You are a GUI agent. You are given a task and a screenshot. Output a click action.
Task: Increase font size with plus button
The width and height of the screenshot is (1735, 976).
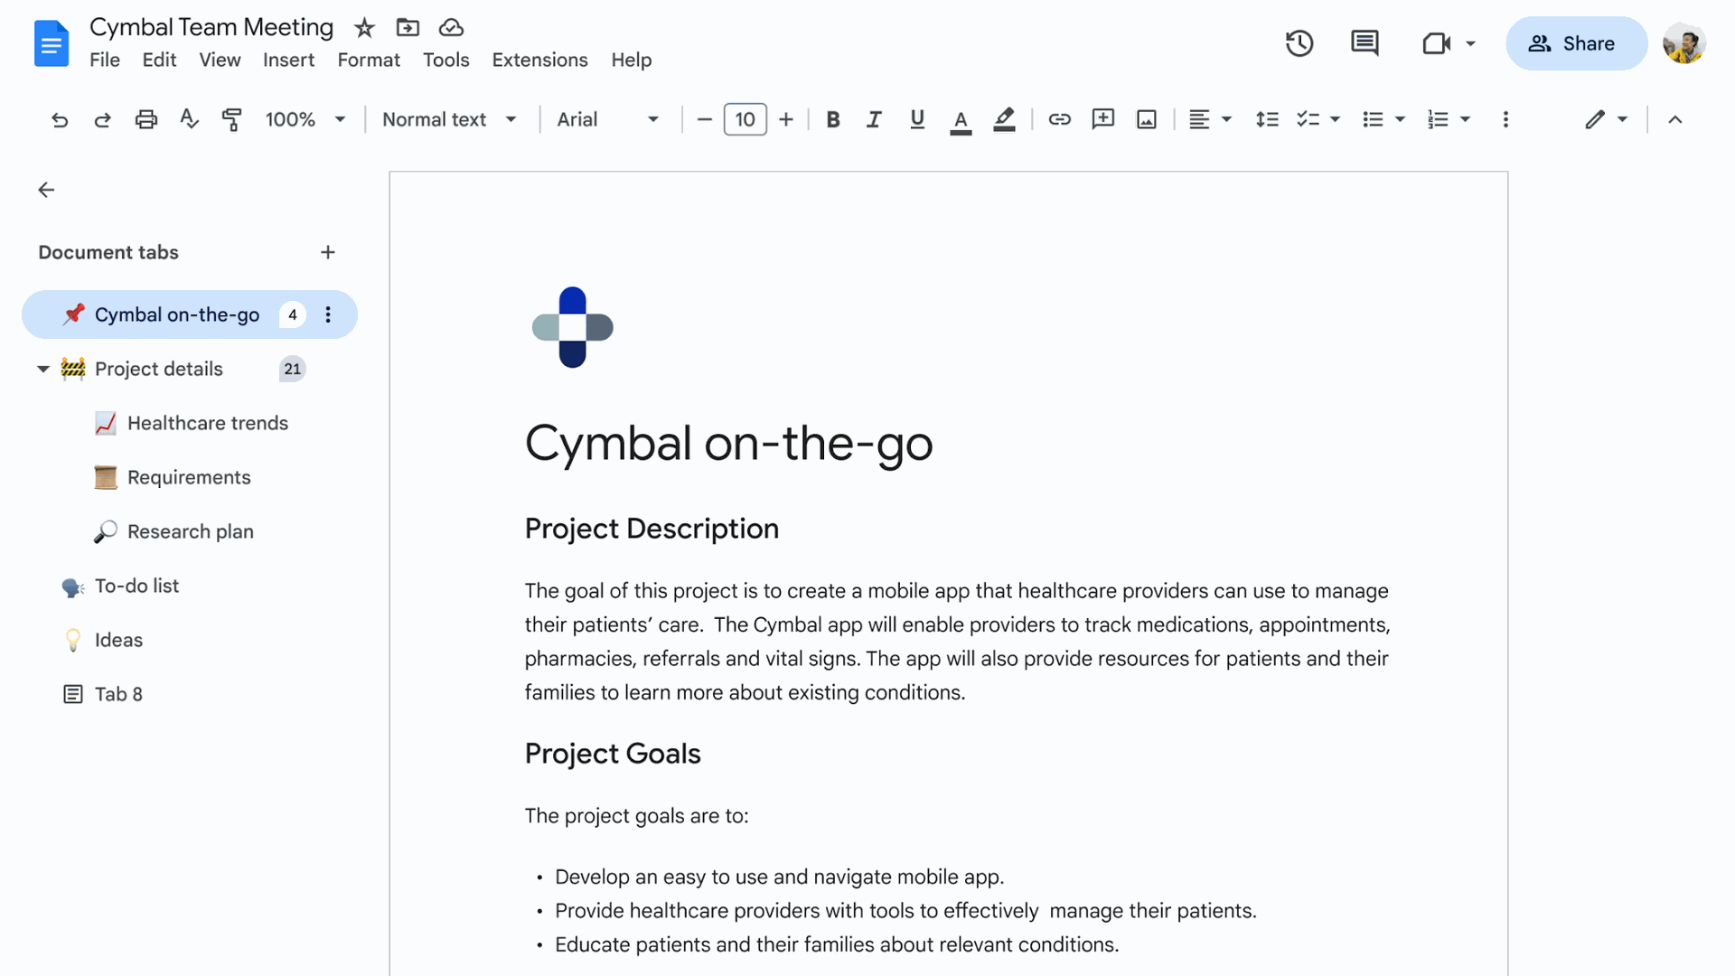[x=786, y=119]
